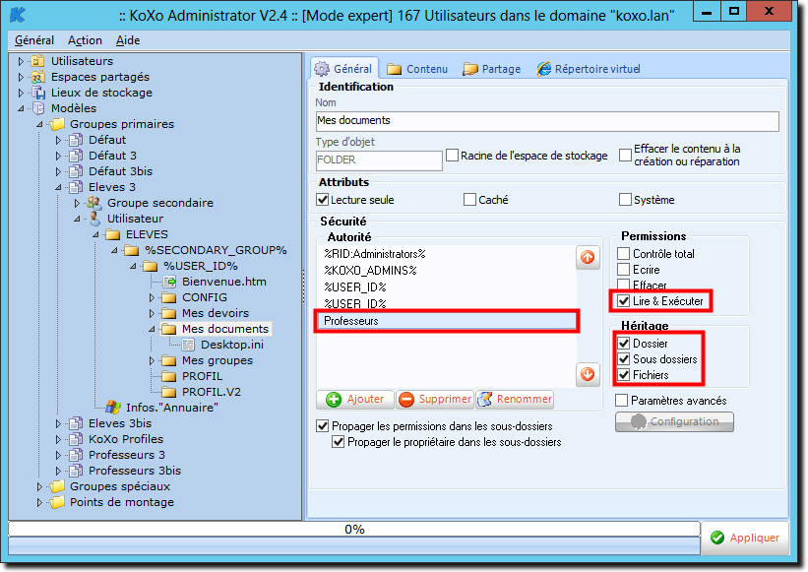Open the Action menu
Screen dimensions: 808x572
[x=85, y=40]
